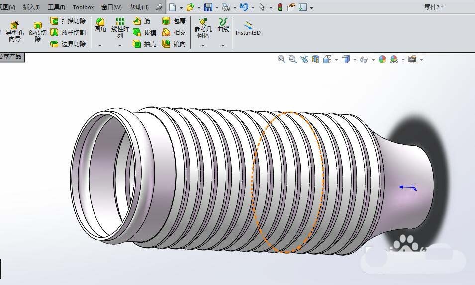The width and height of the screenshot is (475, 285).
Task: Open Reference Geometry (参考几何体)
Action: [203, 28]
